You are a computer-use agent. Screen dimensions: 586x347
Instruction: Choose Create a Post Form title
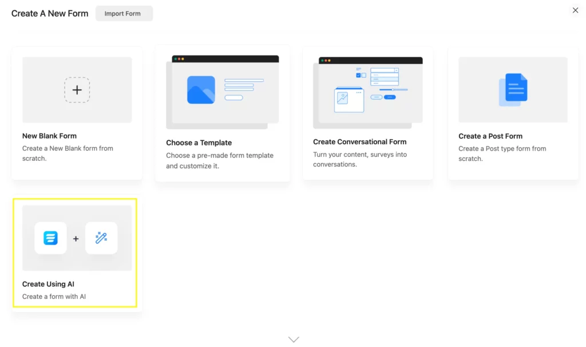(x=490, y=136)
